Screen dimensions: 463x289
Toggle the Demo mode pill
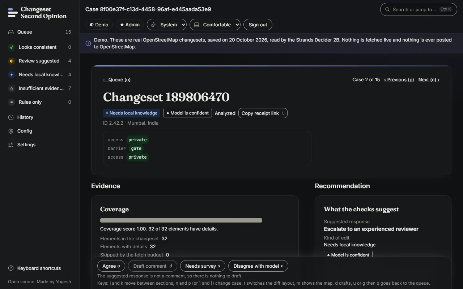click(x=99, y=25)
